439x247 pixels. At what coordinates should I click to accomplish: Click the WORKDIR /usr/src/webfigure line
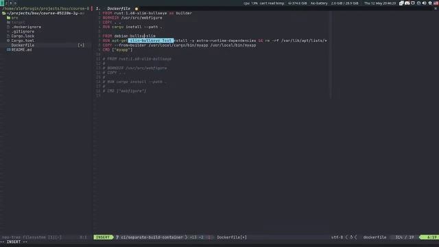tap(132, 18)
